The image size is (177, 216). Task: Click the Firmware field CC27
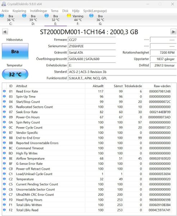[92, 40]
